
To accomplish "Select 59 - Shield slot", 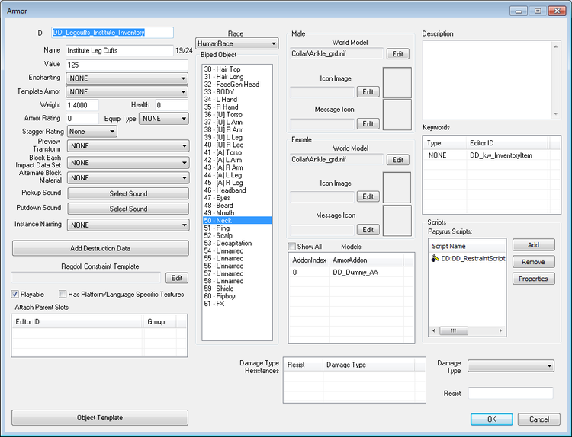I will pyautogui.click(x=236, y=289).
